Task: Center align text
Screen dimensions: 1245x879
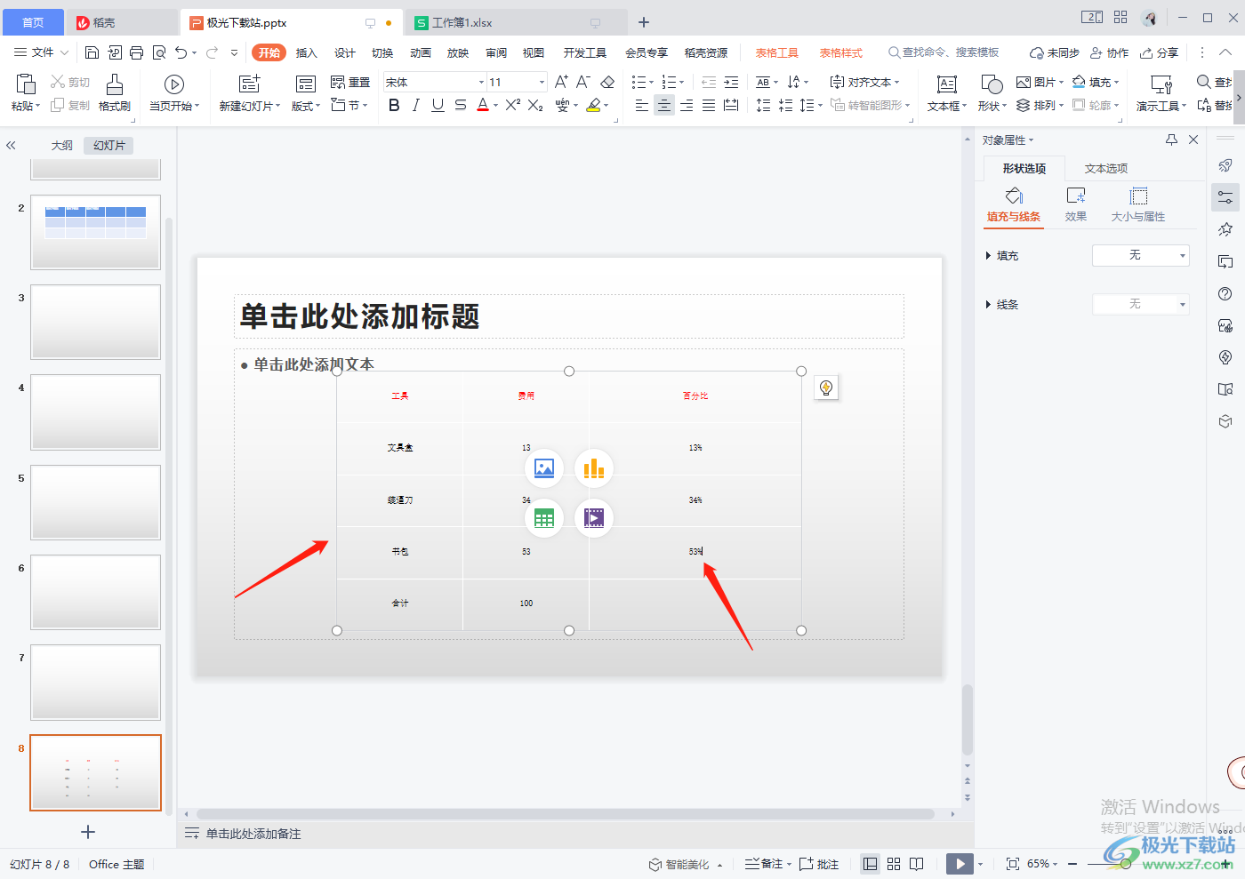Action: point(664,105)
